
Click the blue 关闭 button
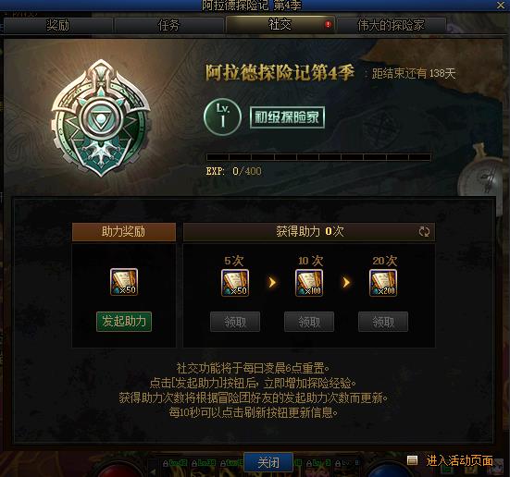coord(268,462)
